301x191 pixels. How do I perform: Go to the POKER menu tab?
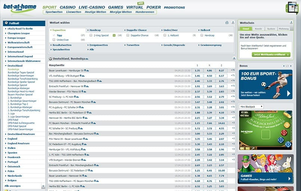154,7
